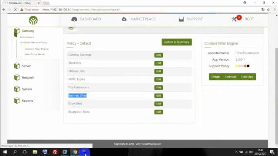Go back with browser back arrow

tap(4, 10)
